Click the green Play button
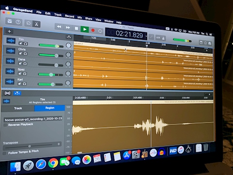Image resolution: width=233 pixels, height=175 pixels. 84,29
